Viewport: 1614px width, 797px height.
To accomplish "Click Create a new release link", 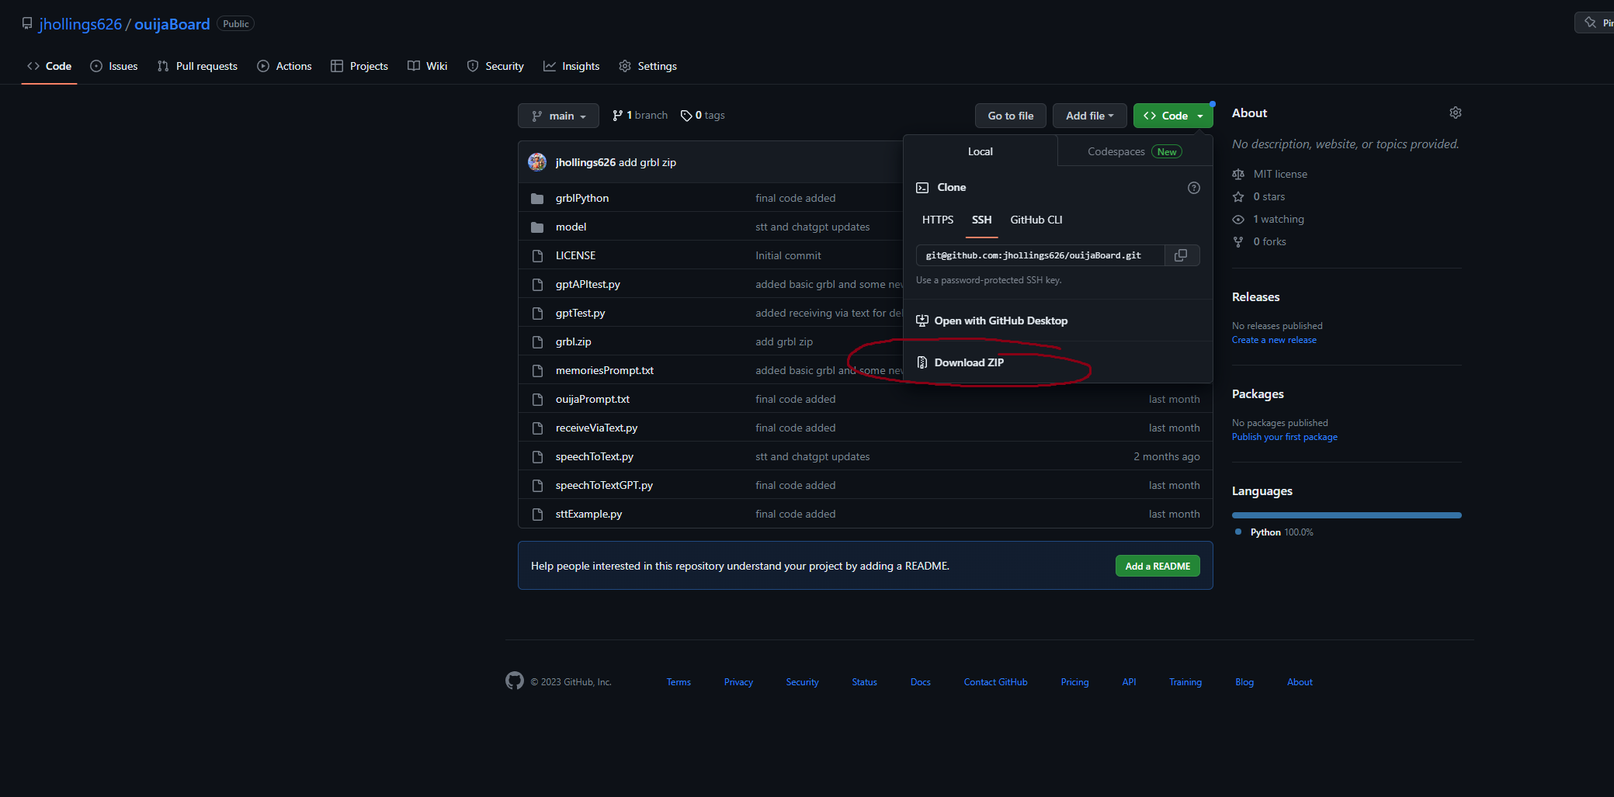I will click(x=1274, y=340).
